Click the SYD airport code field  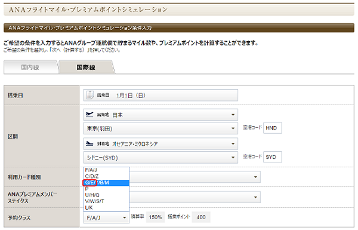273,157
